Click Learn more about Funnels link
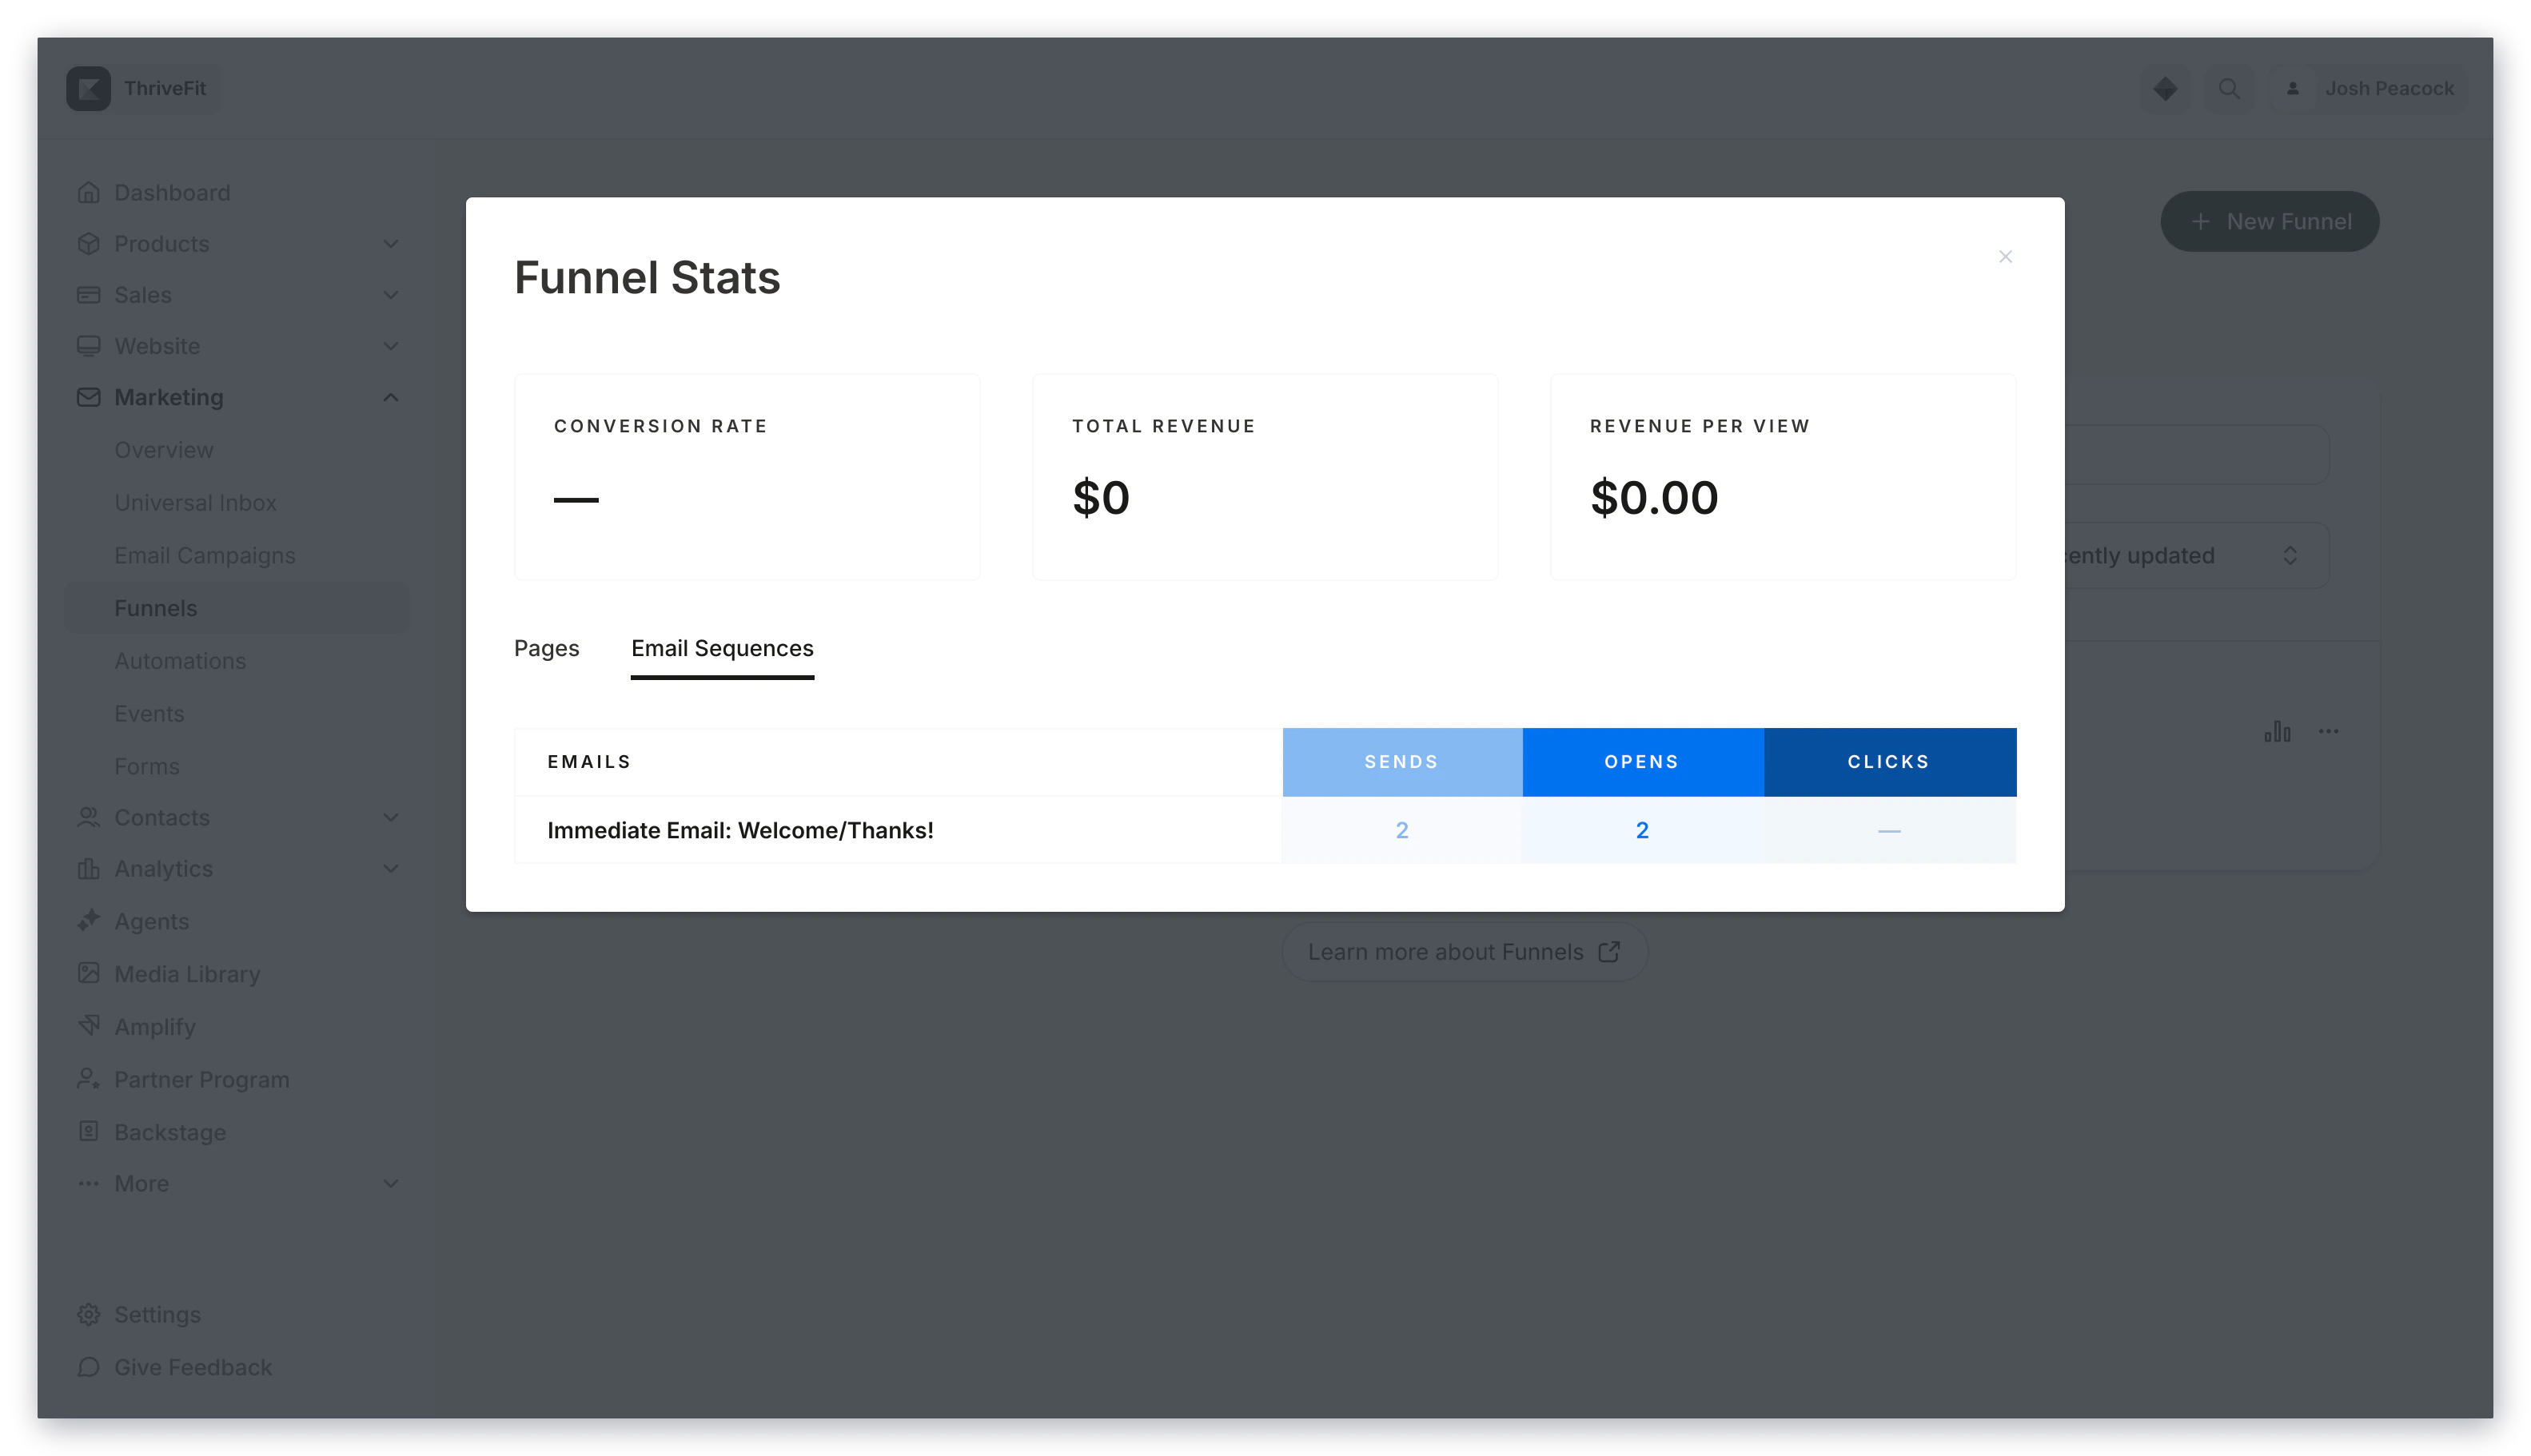The height and width of the screenshot is (1456, 2531). 1464,951
